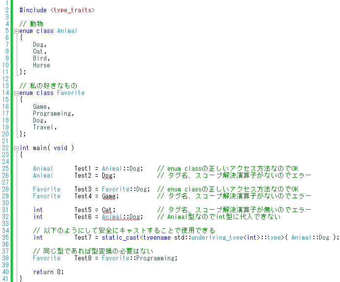This screenshot has width=340, height=282.
Task: Click the '// 以下のようにして安全にキャスト' comment line
Action: click(124, 230)
